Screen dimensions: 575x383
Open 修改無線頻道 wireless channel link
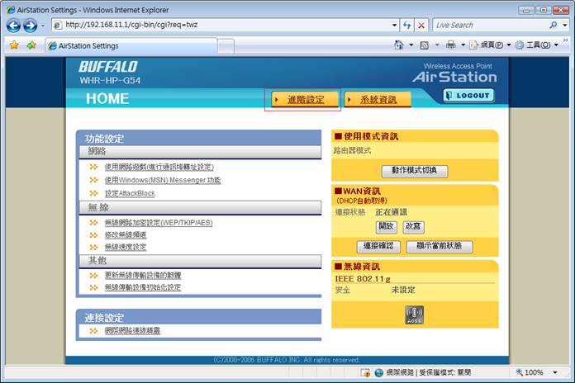(x=126, y=235)
